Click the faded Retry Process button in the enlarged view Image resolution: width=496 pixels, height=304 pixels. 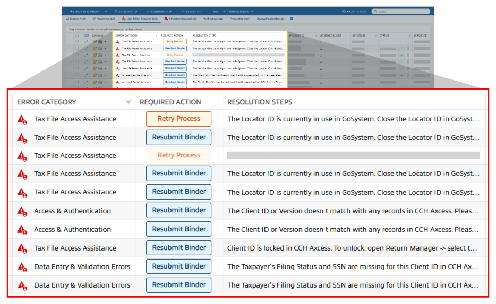pyautogui.click(x=179, y=155)
